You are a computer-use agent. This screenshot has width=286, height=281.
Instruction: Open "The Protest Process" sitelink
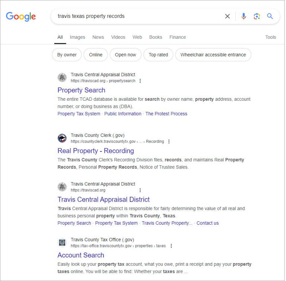(166, 114)
